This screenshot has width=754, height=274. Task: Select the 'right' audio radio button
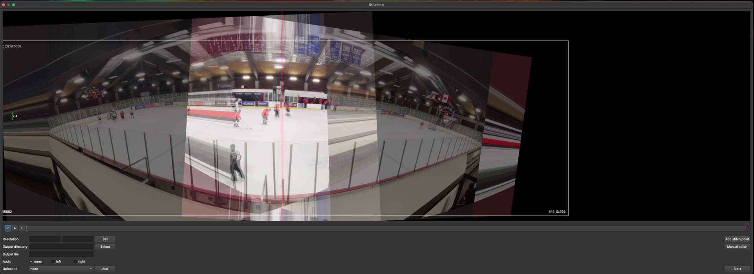[75, 261]
